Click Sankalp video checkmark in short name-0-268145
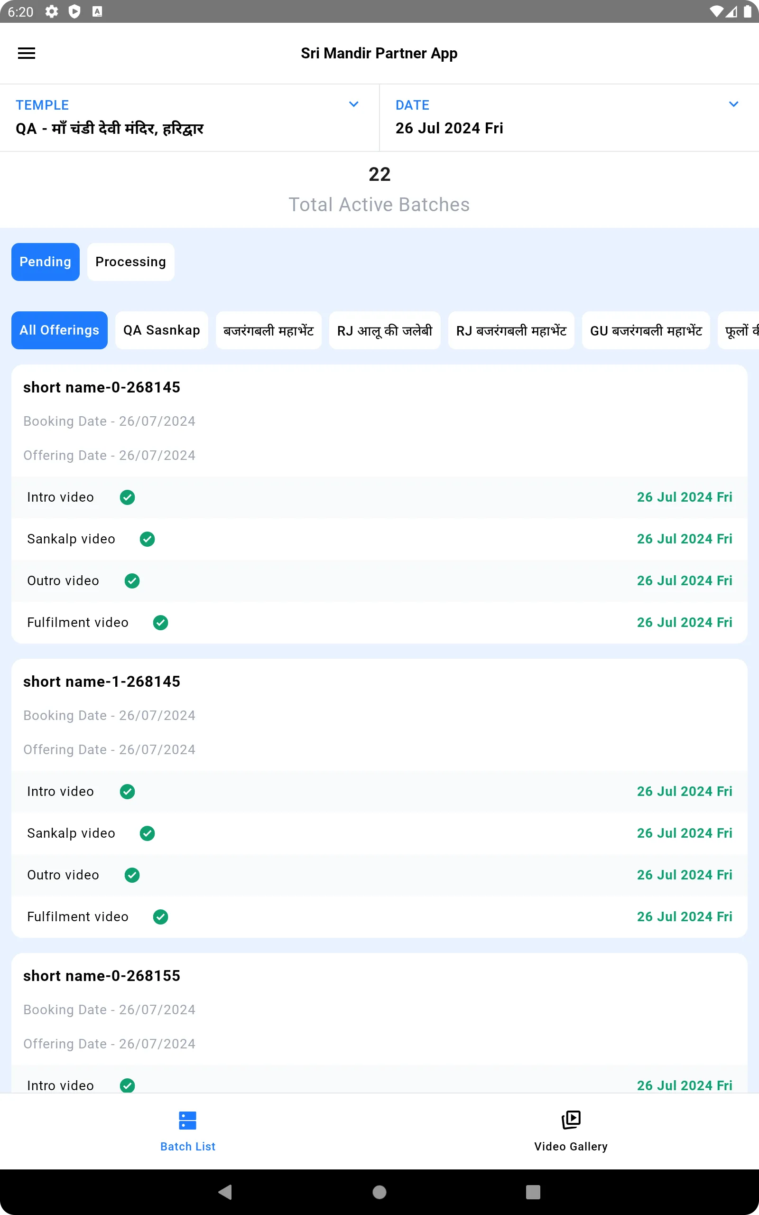Screen dimensions: 759x1215 (x=147, y=539)
